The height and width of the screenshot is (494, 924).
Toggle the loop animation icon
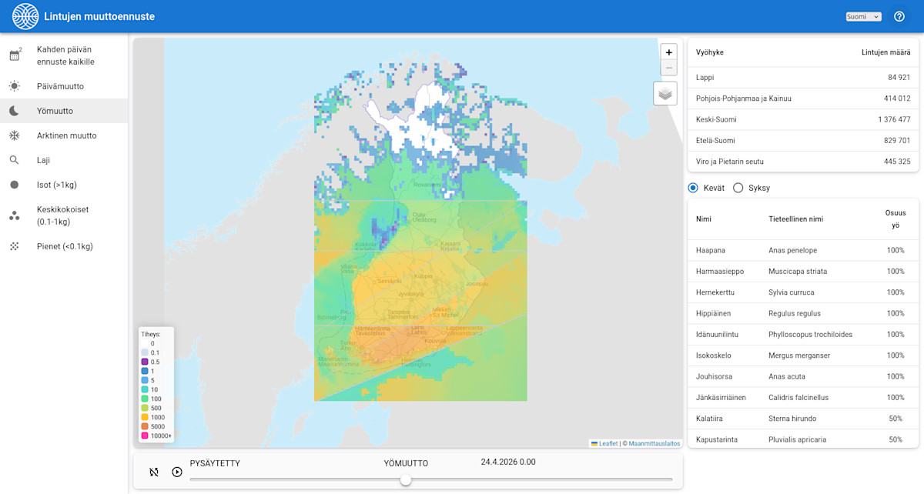154,472
